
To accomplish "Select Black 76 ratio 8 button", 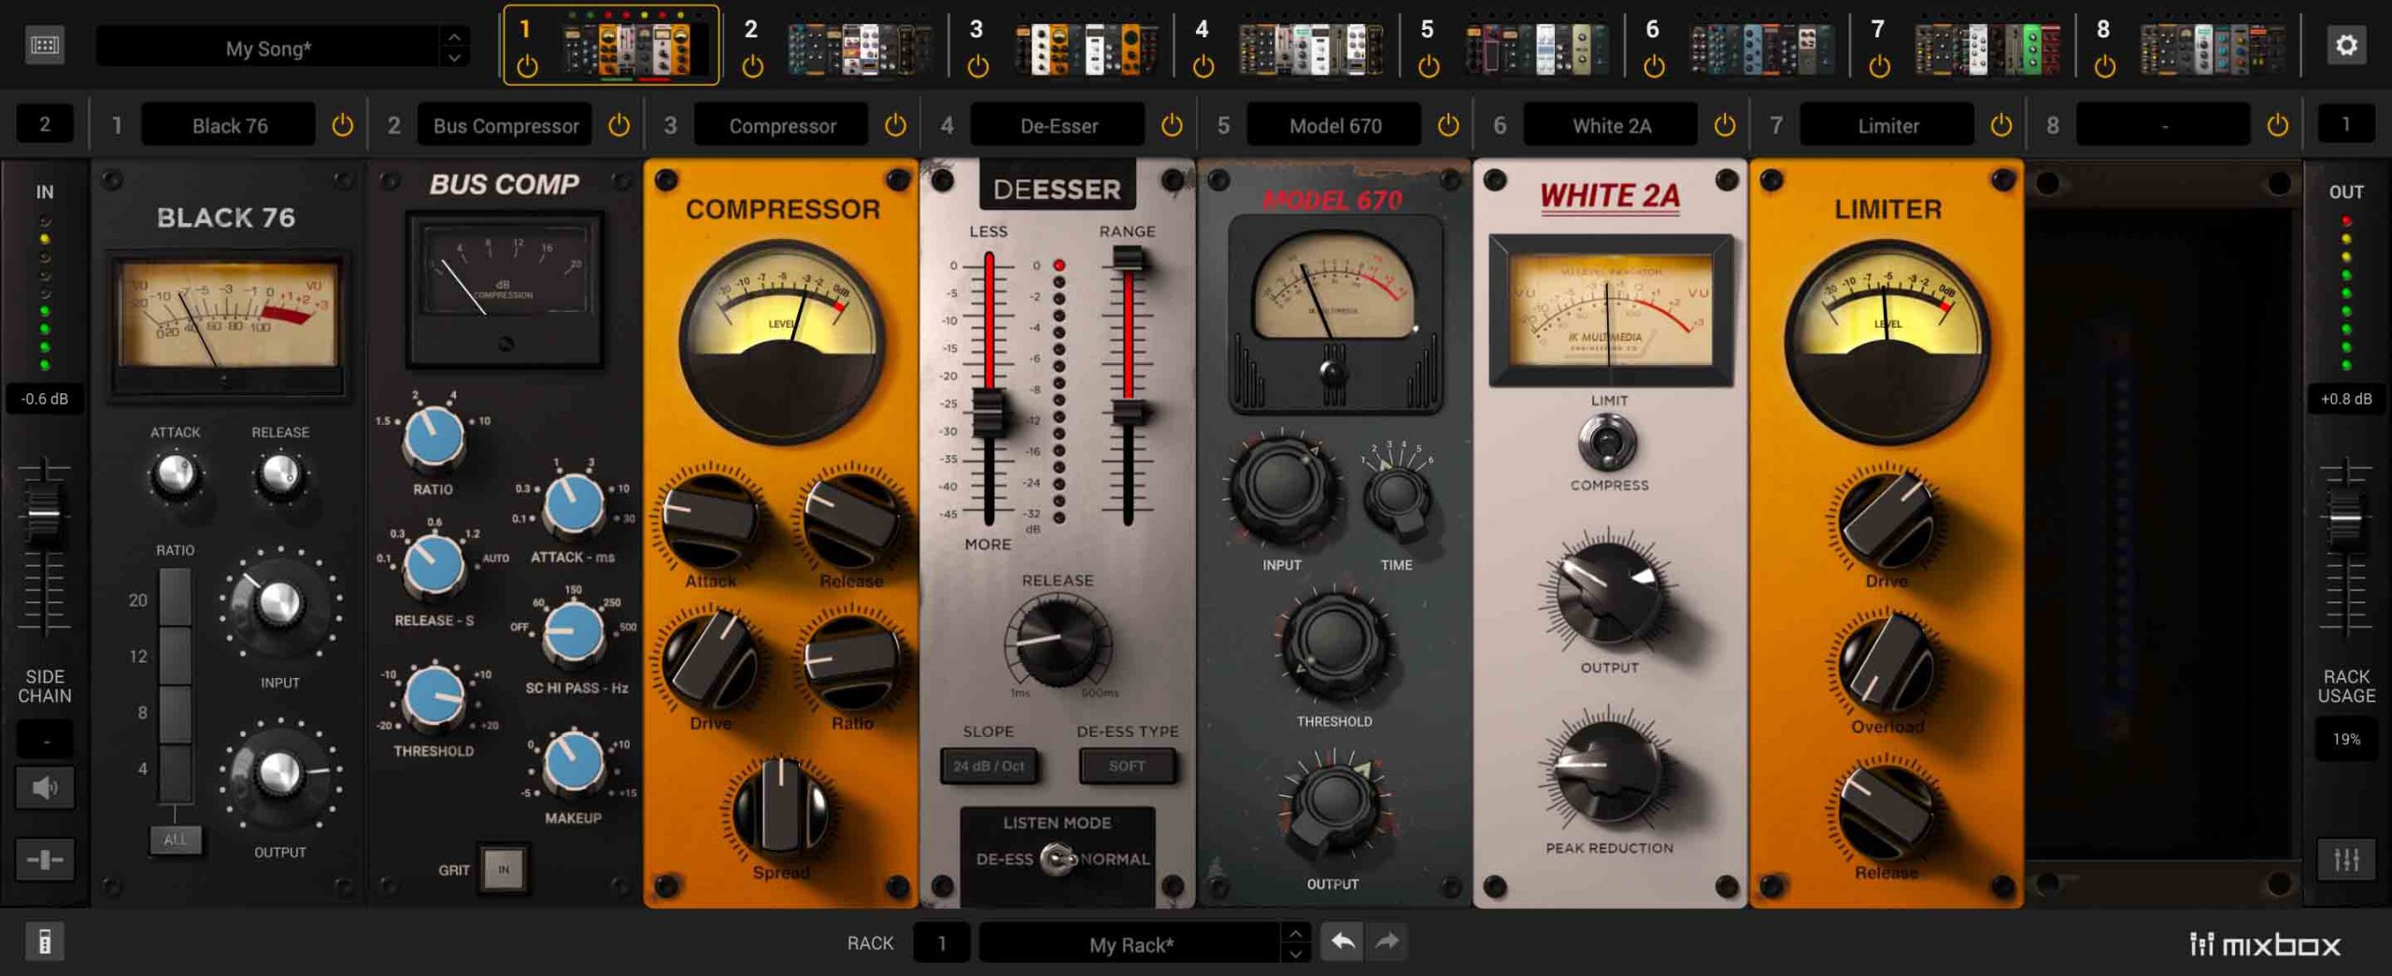I will 175,714.
